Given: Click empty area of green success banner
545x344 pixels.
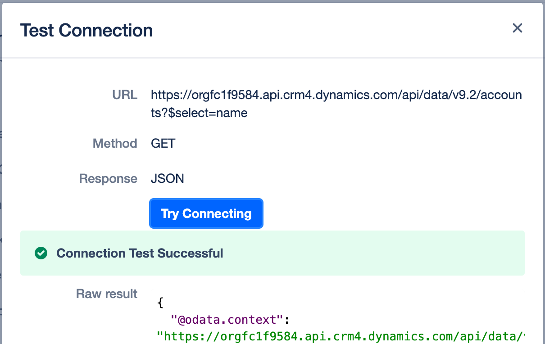Looking at the screenshot, I should point(374,253).
